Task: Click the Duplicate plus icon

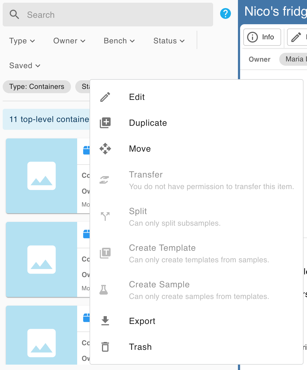Action: point(105,123)
